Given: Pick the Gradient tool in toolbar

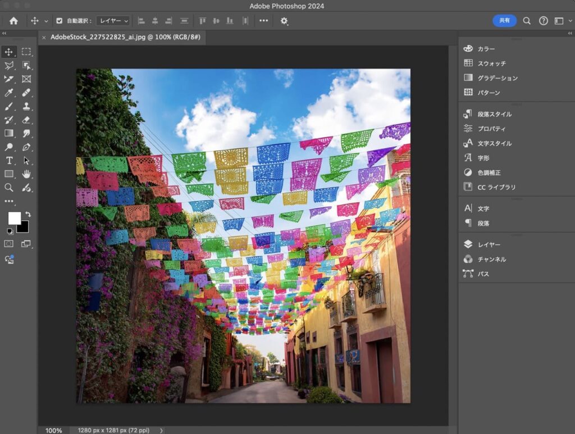Looking at the screenshot, I should pos(9,134).
